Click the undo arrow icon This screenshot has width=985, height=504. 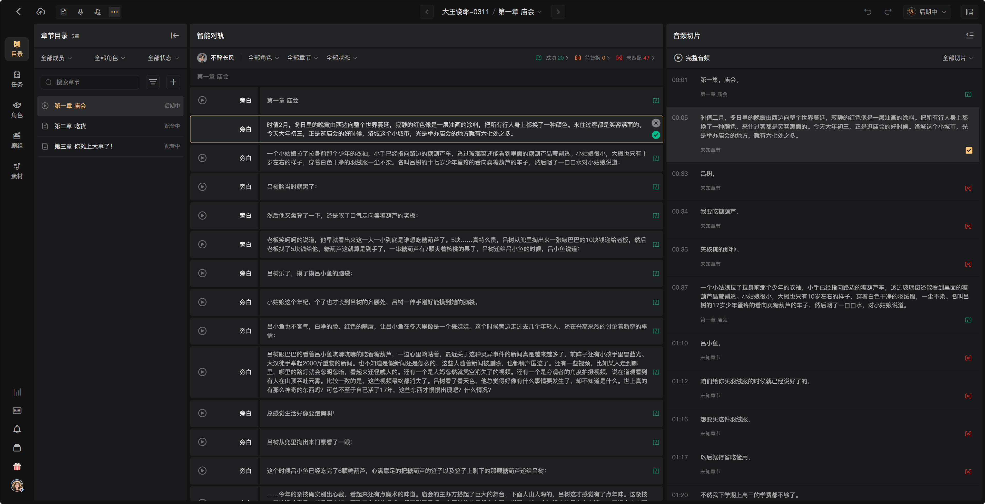[868, 12]
